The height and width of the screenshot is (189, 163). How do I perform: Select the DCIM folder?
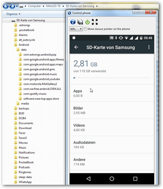[x=22, y=118]
